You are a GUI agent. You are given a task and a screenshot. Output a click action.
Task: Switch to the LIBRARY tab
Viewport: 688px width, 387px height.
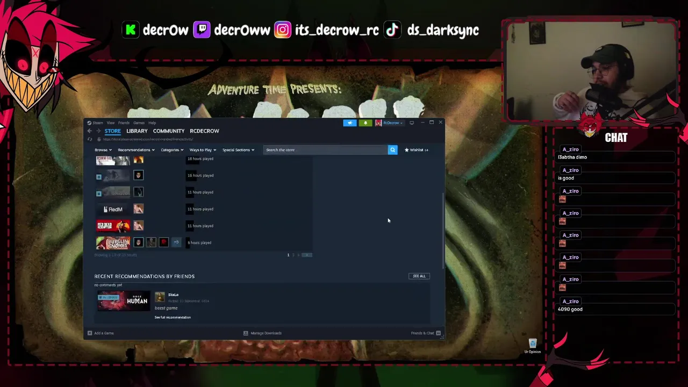[137, 131]
